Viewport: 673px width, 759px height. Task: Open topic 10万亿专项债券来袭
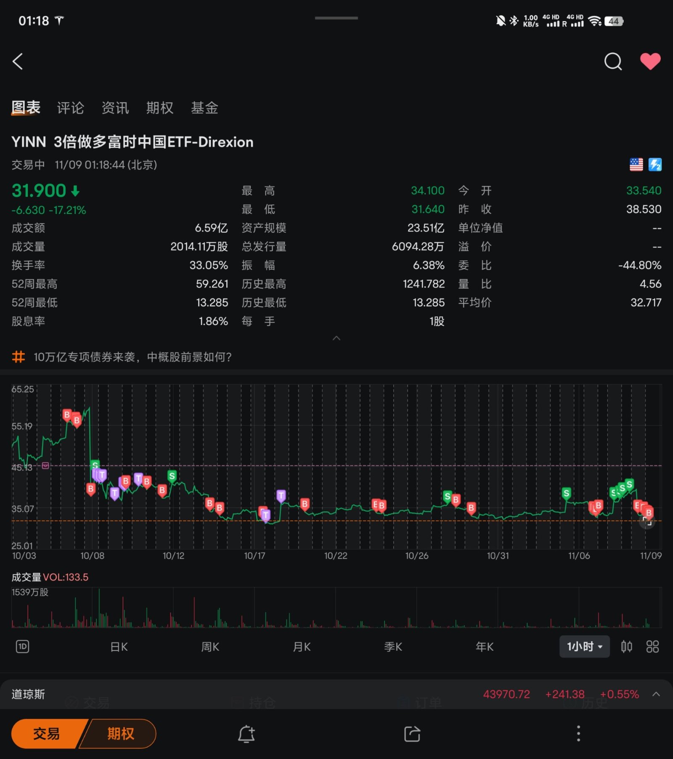tap(132, 357)
